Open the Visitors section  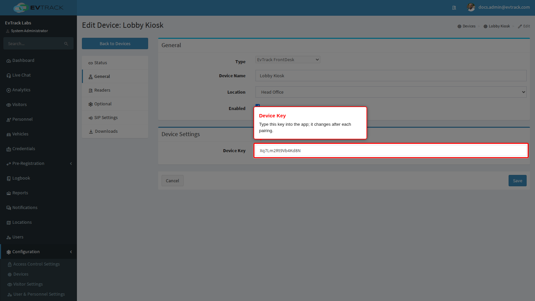(38, 105)
